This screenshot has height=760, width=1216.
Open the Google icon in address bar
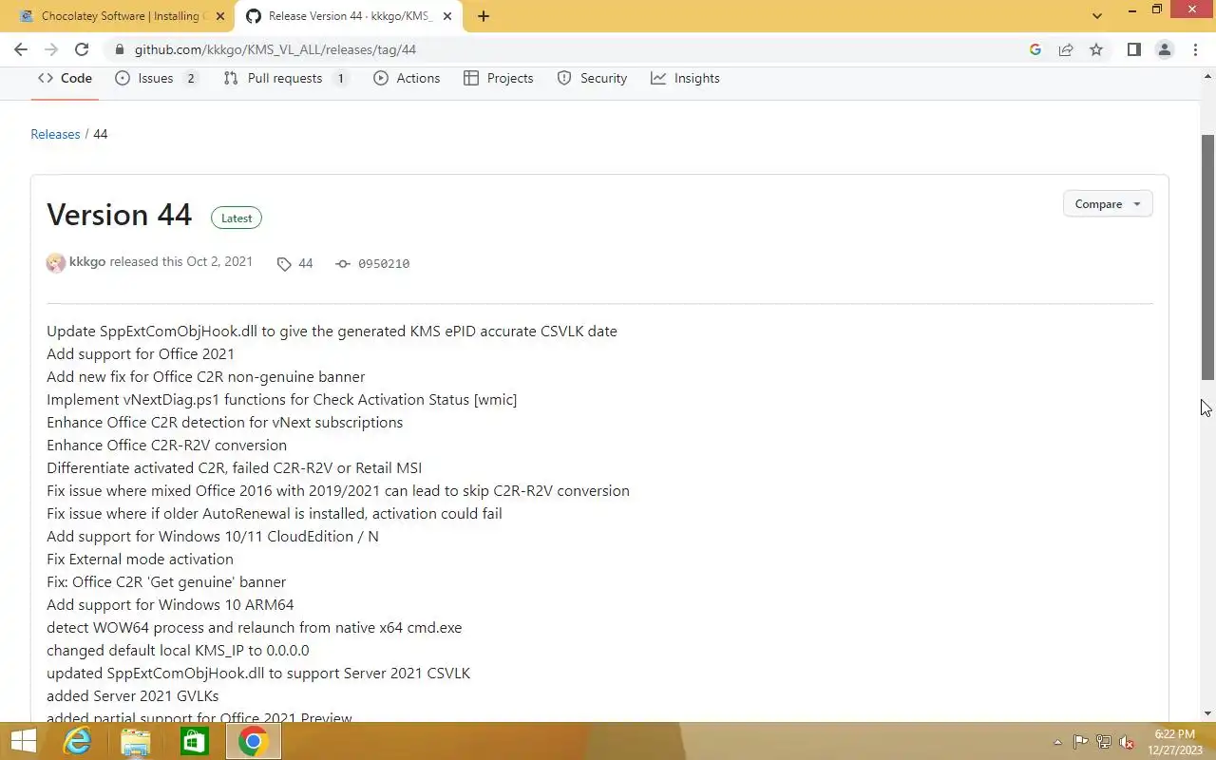(1035, 49)
